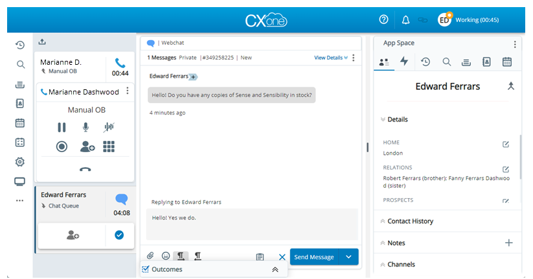Toggle call recording button
This screenshot has height=279, width=533.
62,147
